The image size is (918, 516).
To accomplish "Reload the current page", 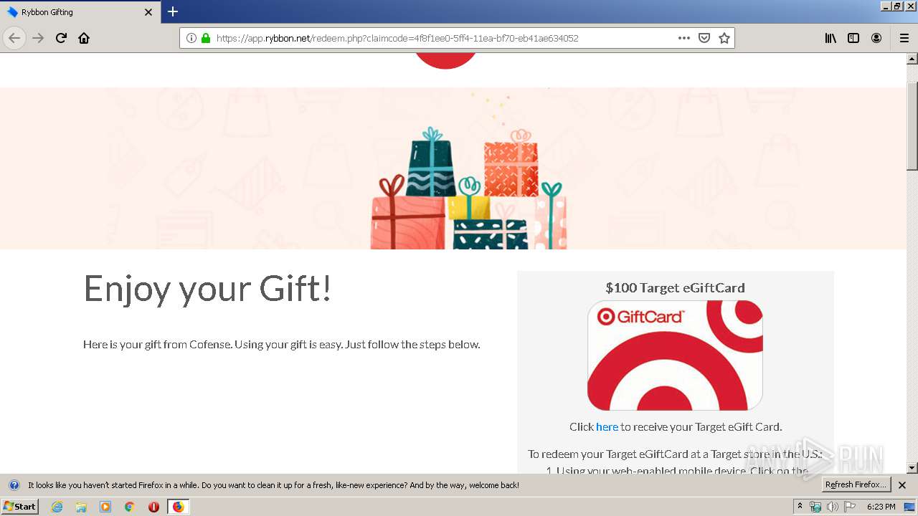I will coord(61,38).
